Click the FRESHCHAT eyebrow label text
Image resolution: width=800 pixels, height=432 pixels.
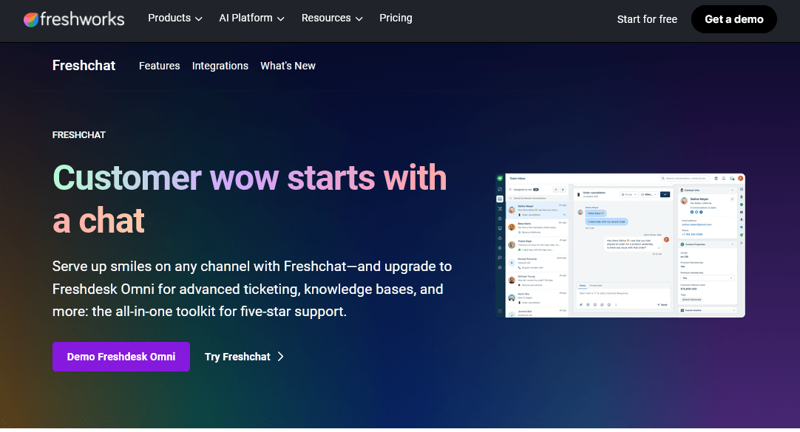(x=79, y=135)
